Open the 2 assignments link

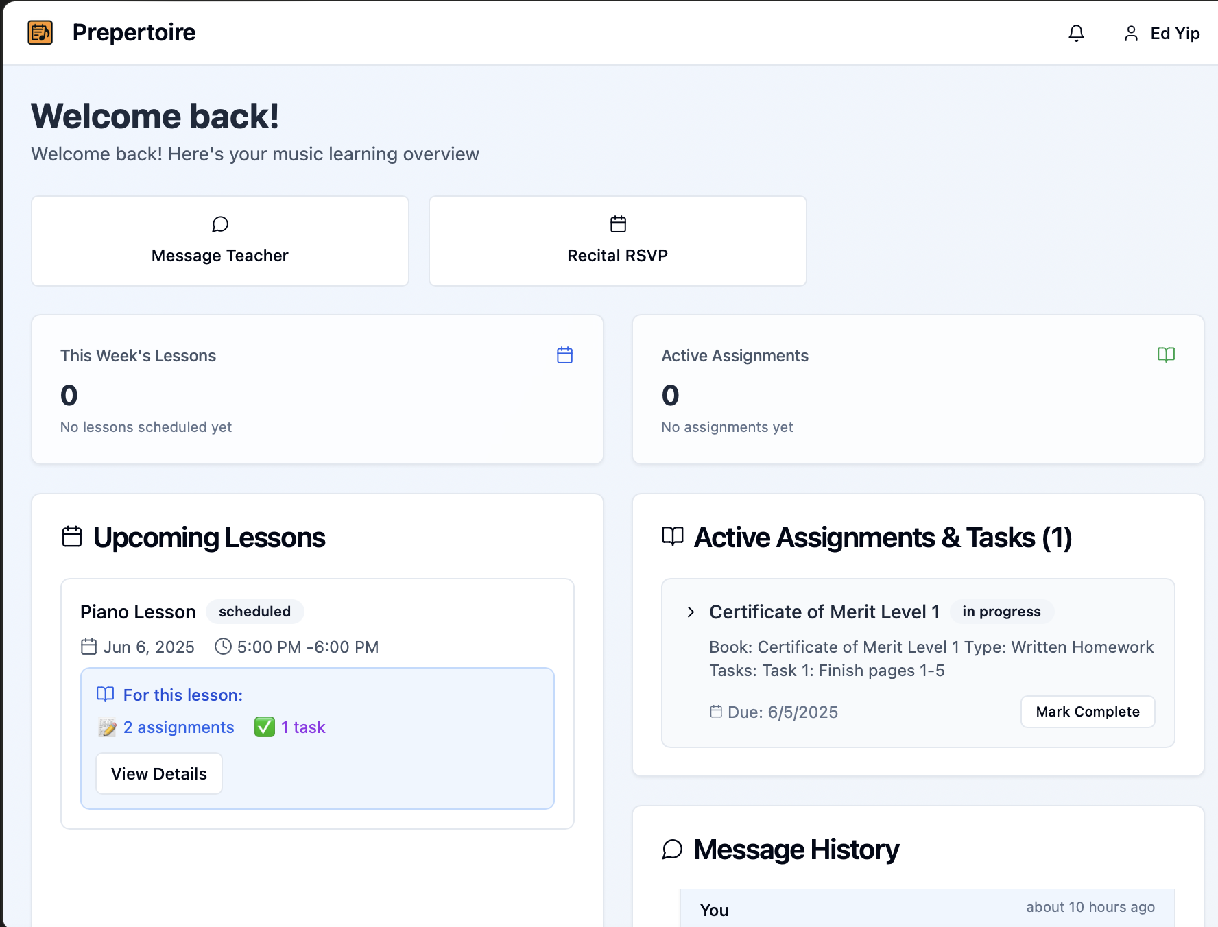coord(178,727)
